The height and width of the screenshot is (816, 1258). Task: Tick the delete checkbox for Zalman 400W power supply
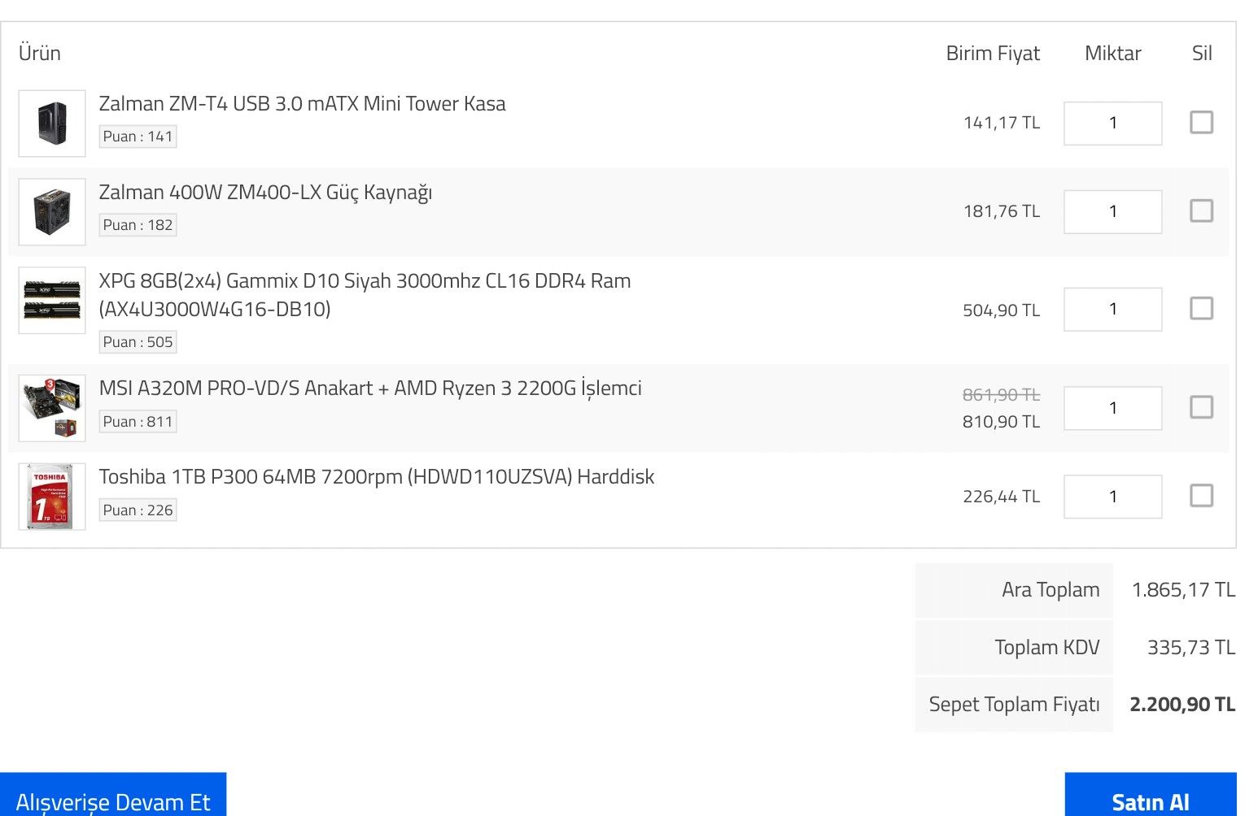[x=1201, y=211]
